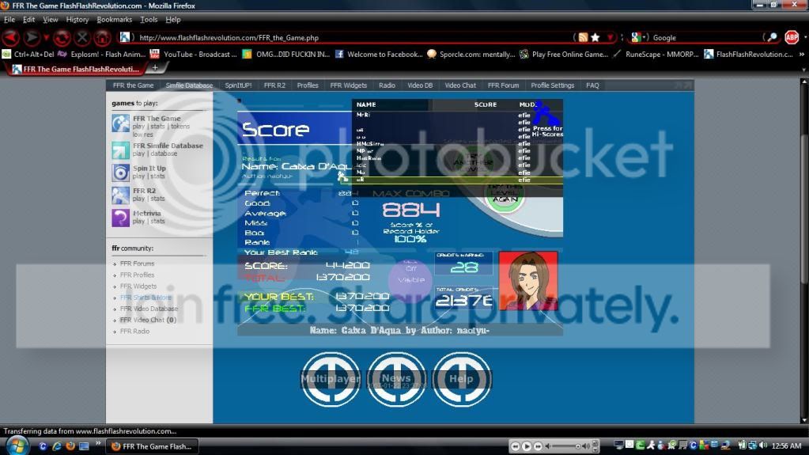
Task: Switch to the Profile Settings tab
Action: tap(552, 85)
